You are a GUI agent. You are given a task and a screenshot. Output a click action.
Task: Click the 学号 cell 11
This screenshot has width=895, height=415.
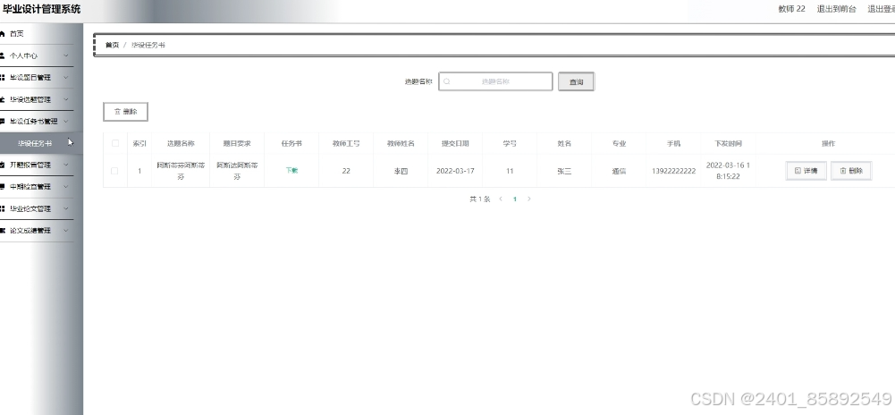point(510,171)
